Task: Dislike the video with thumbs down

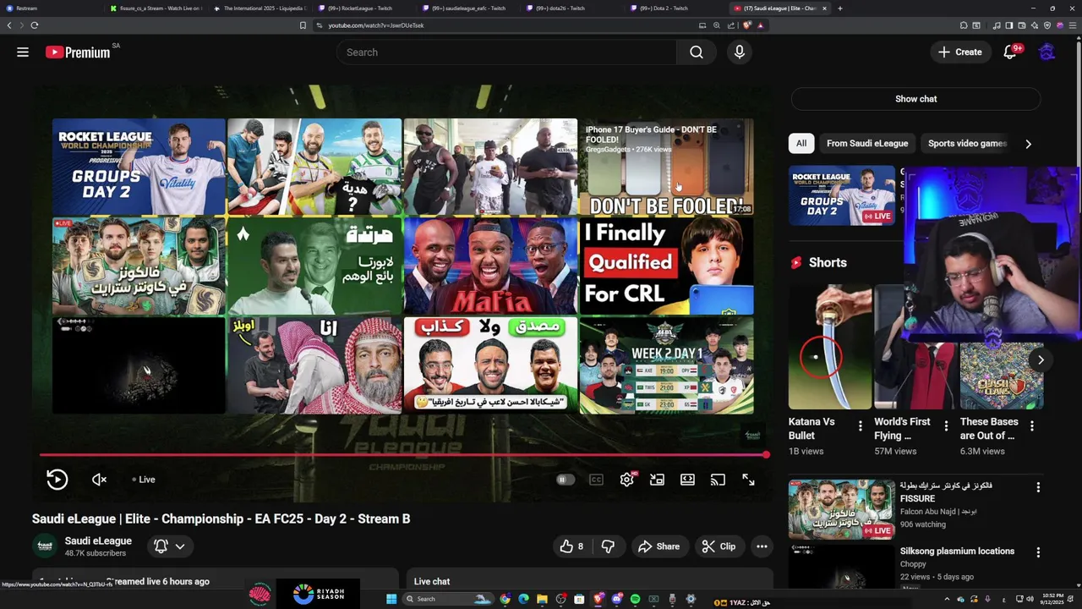Action: click(x=608, y=546)
